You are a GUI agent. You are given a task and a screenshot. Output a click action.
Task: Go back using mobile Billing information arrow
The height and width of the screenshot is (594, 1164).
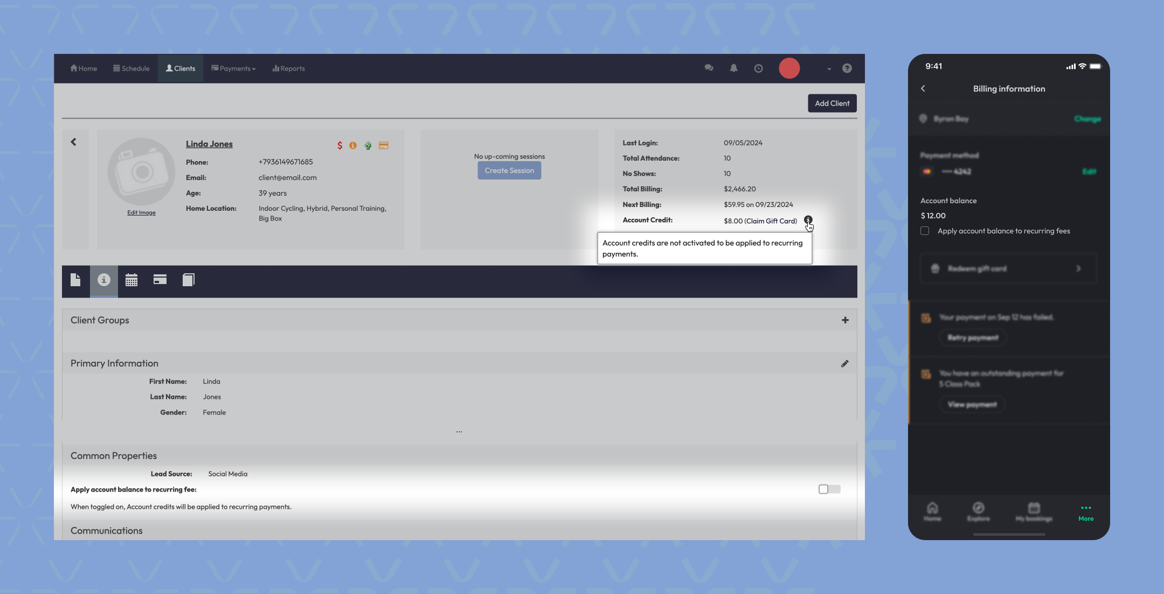coord(923,89)
